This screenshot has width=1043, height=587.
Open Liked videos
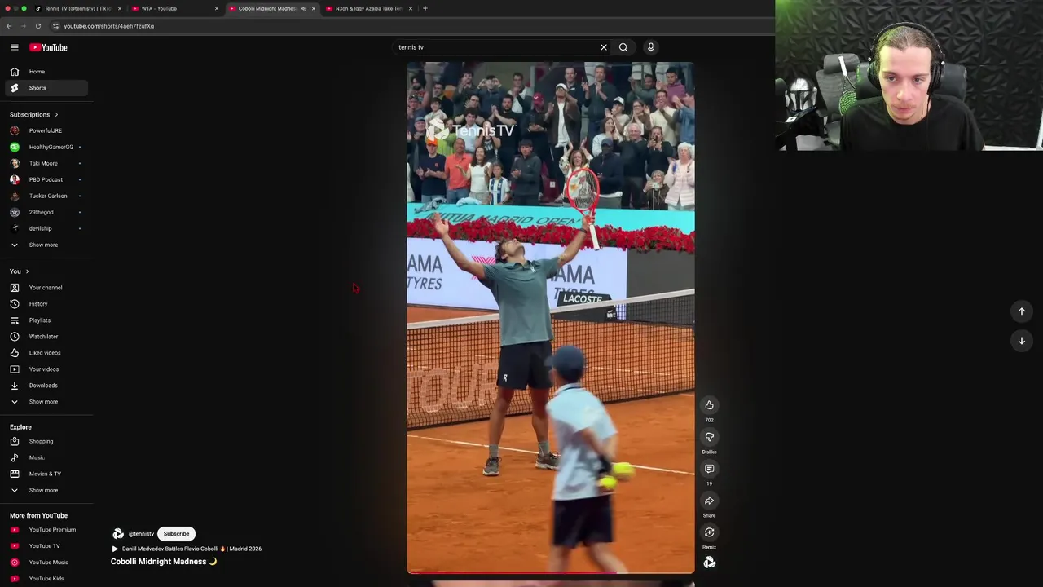point(46,353)
